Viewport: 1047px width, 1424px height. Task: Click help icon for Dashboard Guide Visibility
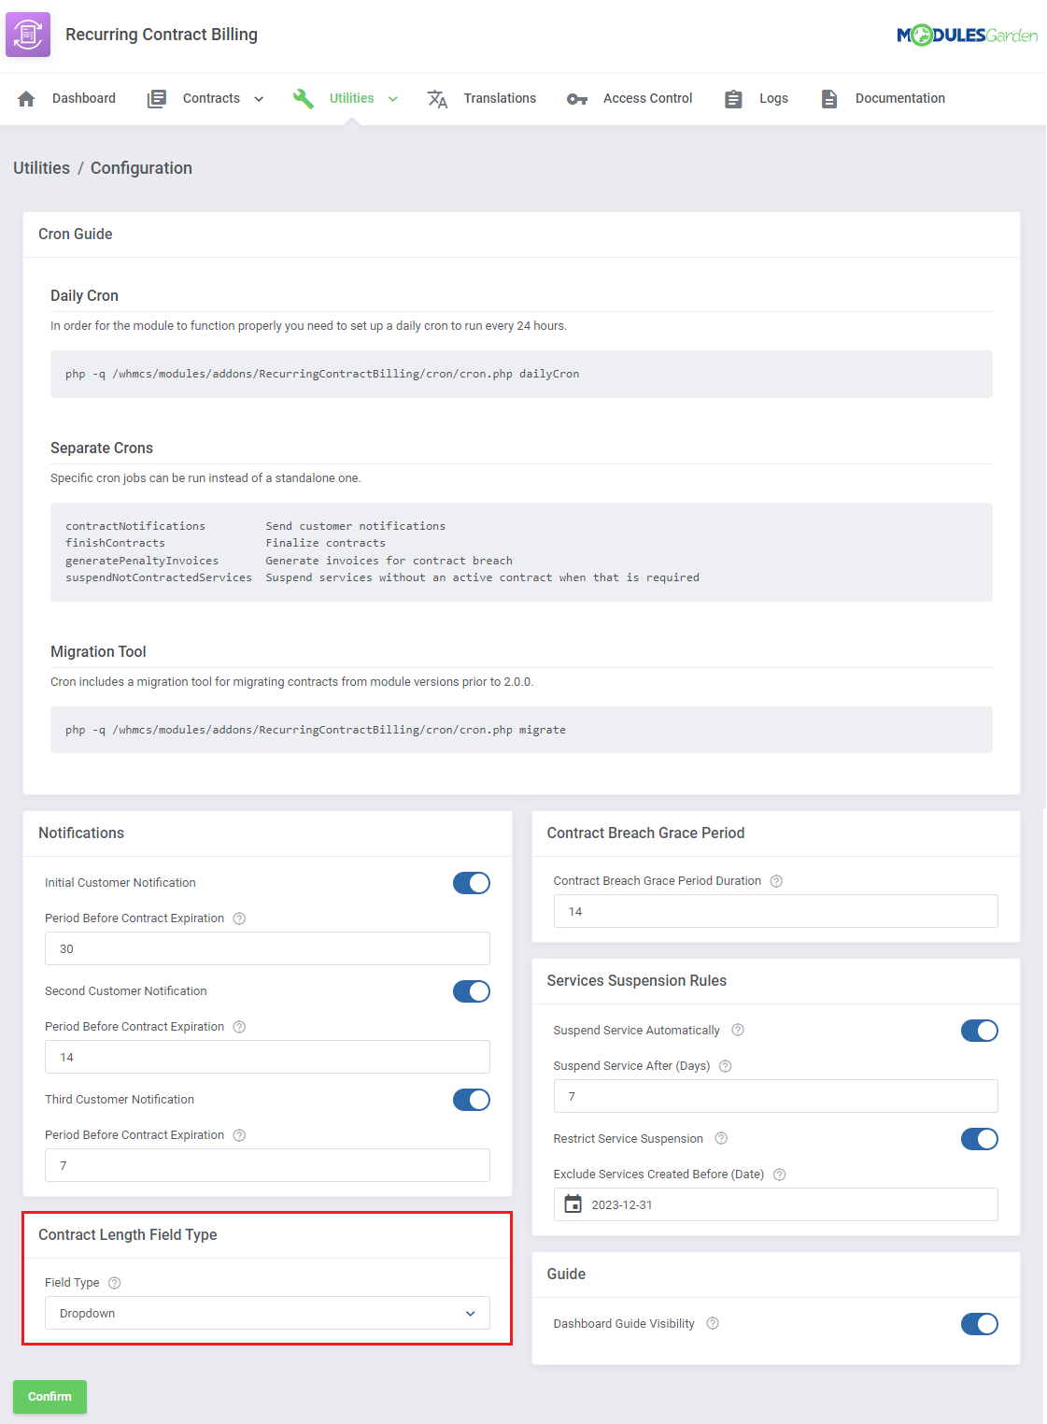coord(713,1323)
